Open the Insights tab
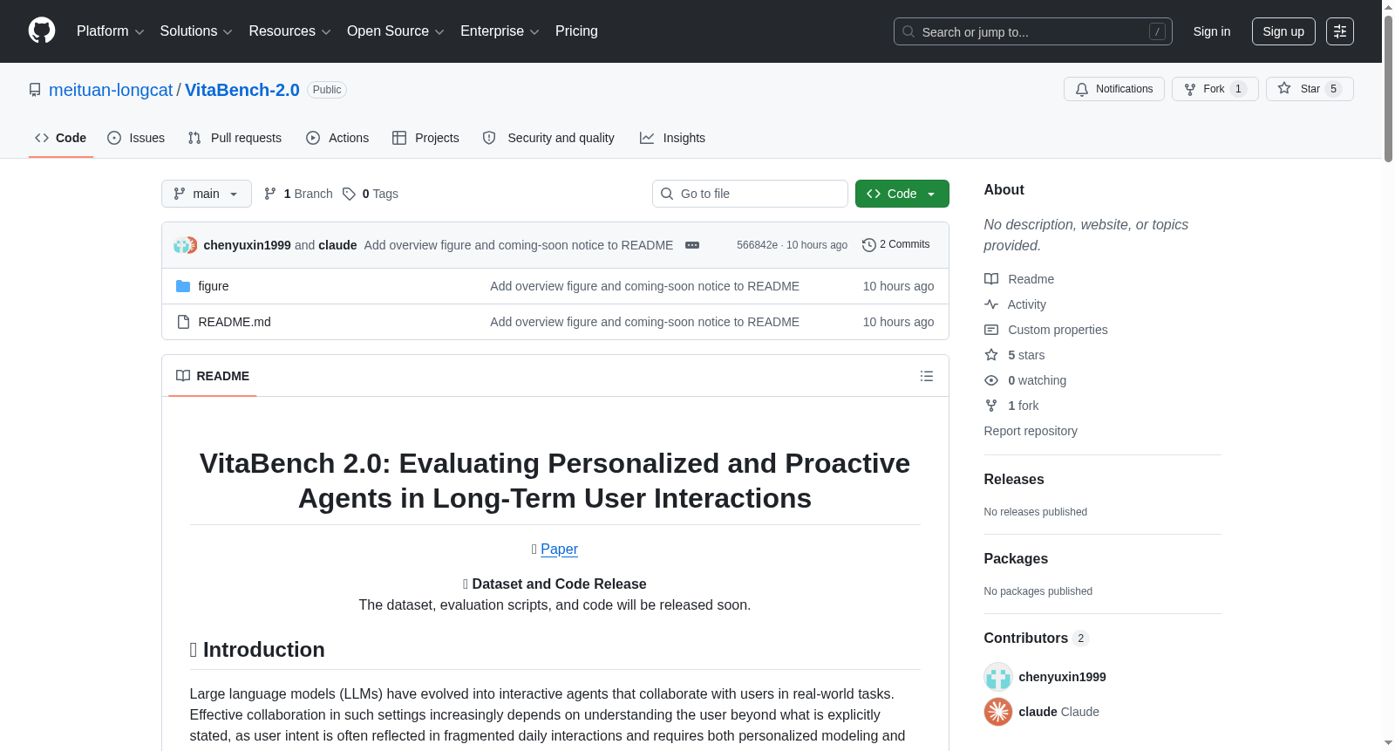This screenshot has width=1395, height=751. coord(672,138)
